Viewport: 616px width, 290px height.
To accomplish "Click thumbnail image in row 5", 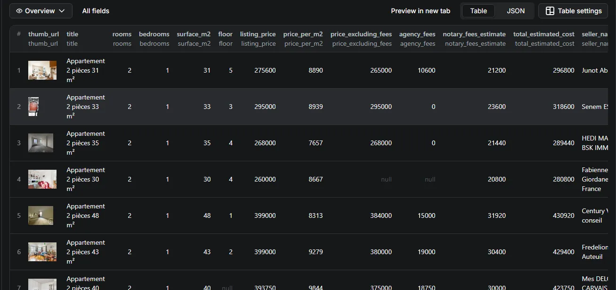I will (41, 215).
